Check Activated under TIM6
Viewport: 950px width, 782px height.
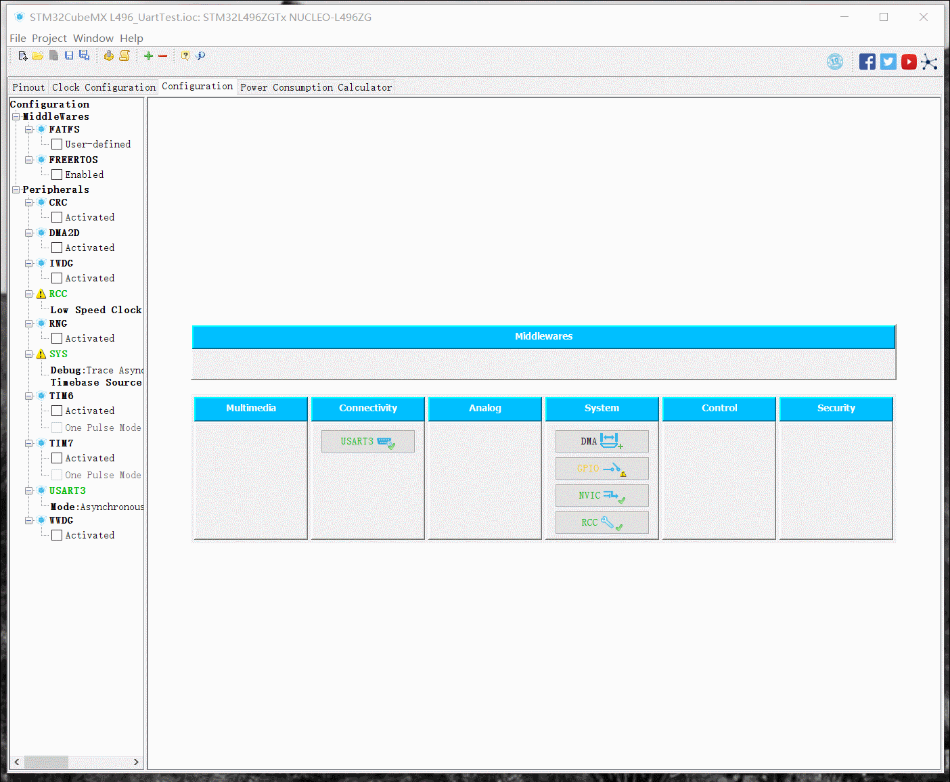pos(57,411)
